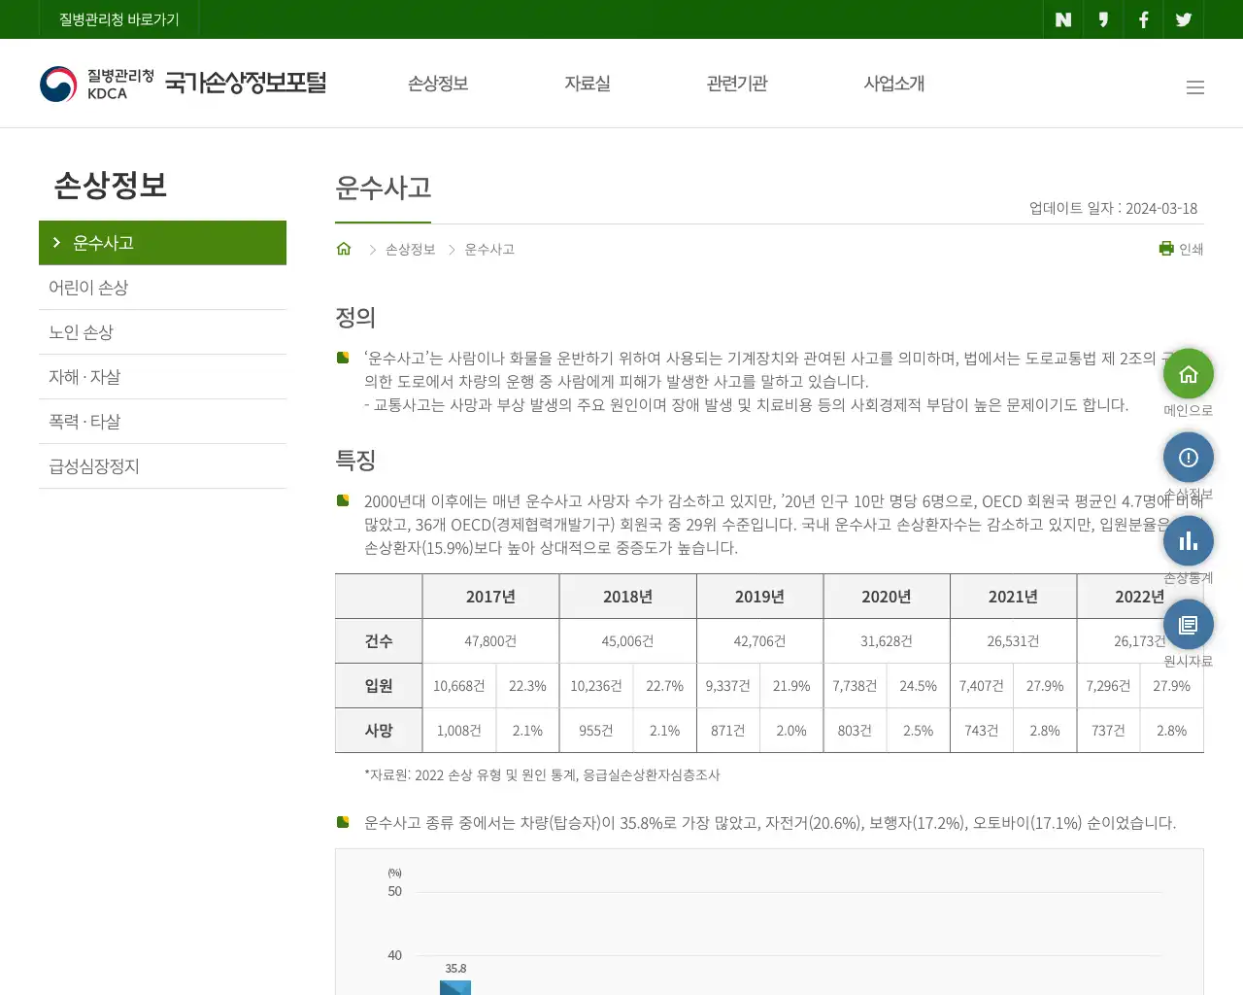This screenshot has width=1243, height=995.
Task: Click the 1,008건 death count cell
Action: coord(459,731)
